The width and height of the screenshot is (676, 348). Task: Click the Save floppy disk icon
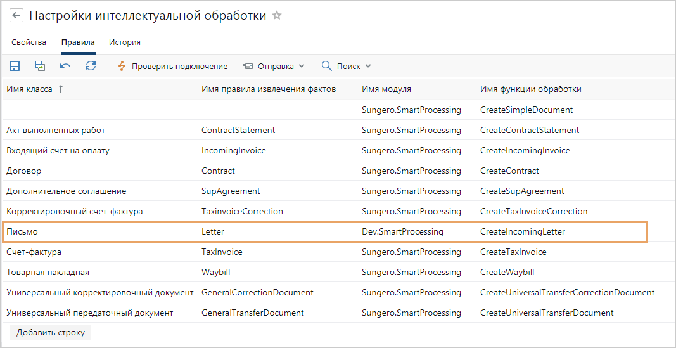(x=14, y=66)
